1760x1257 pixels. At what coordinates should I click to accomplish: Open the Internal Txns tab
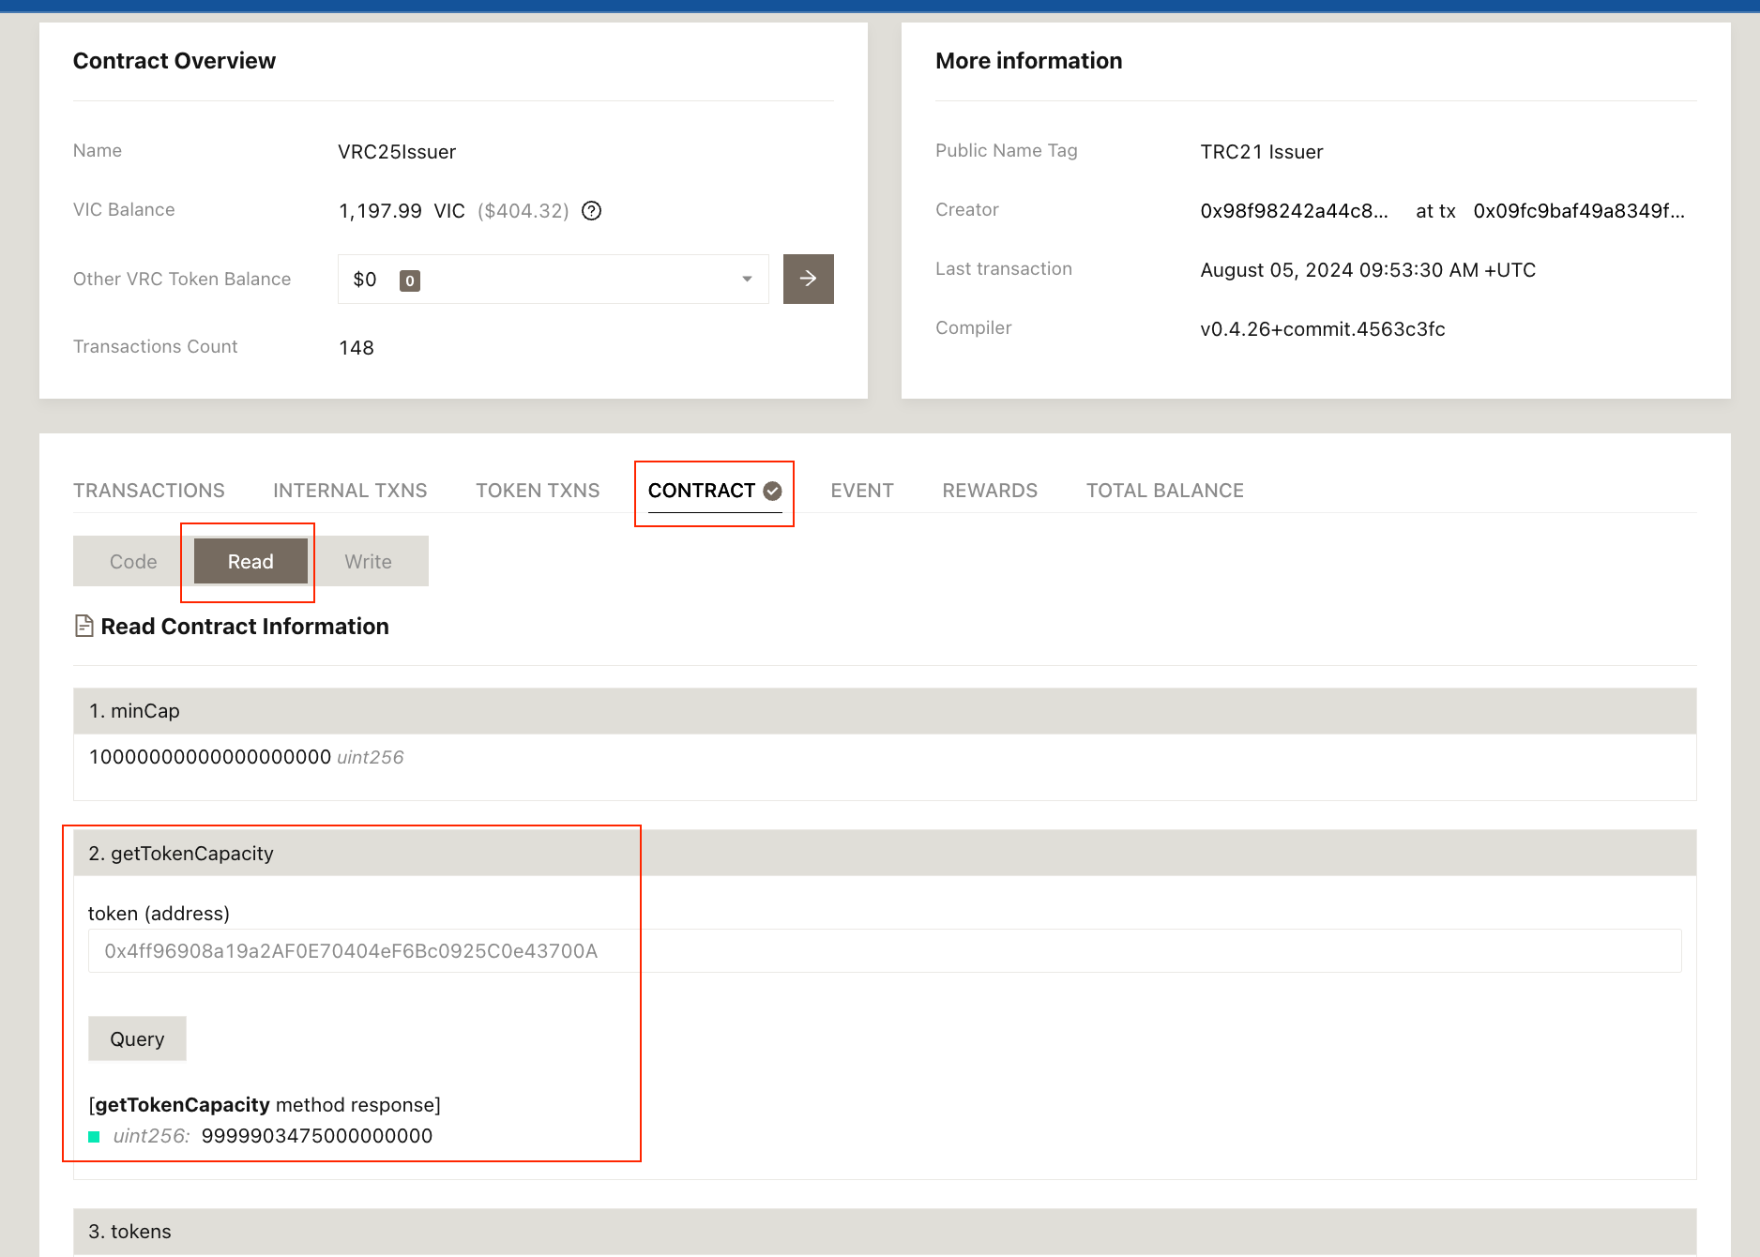point(350,491)
